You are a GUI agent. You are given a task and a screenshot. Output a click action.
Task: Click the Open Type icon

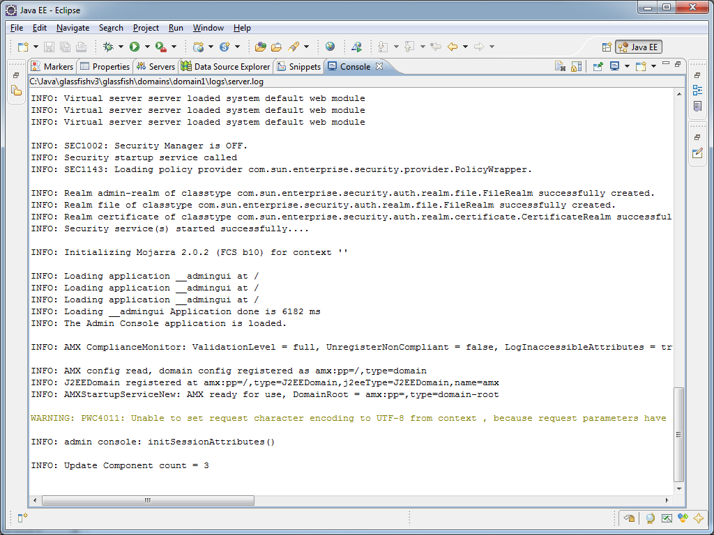[x=261, y=47]
